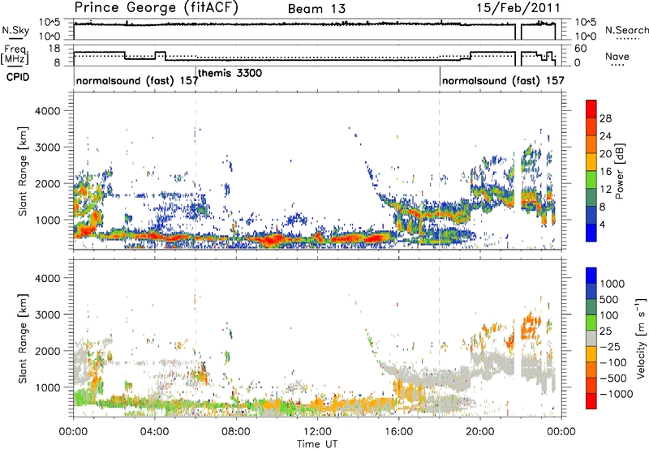Click the 'Prince George (fitACF)' title
The width and height of the screenshot is (649, 449).
click(x=156, y=8)
